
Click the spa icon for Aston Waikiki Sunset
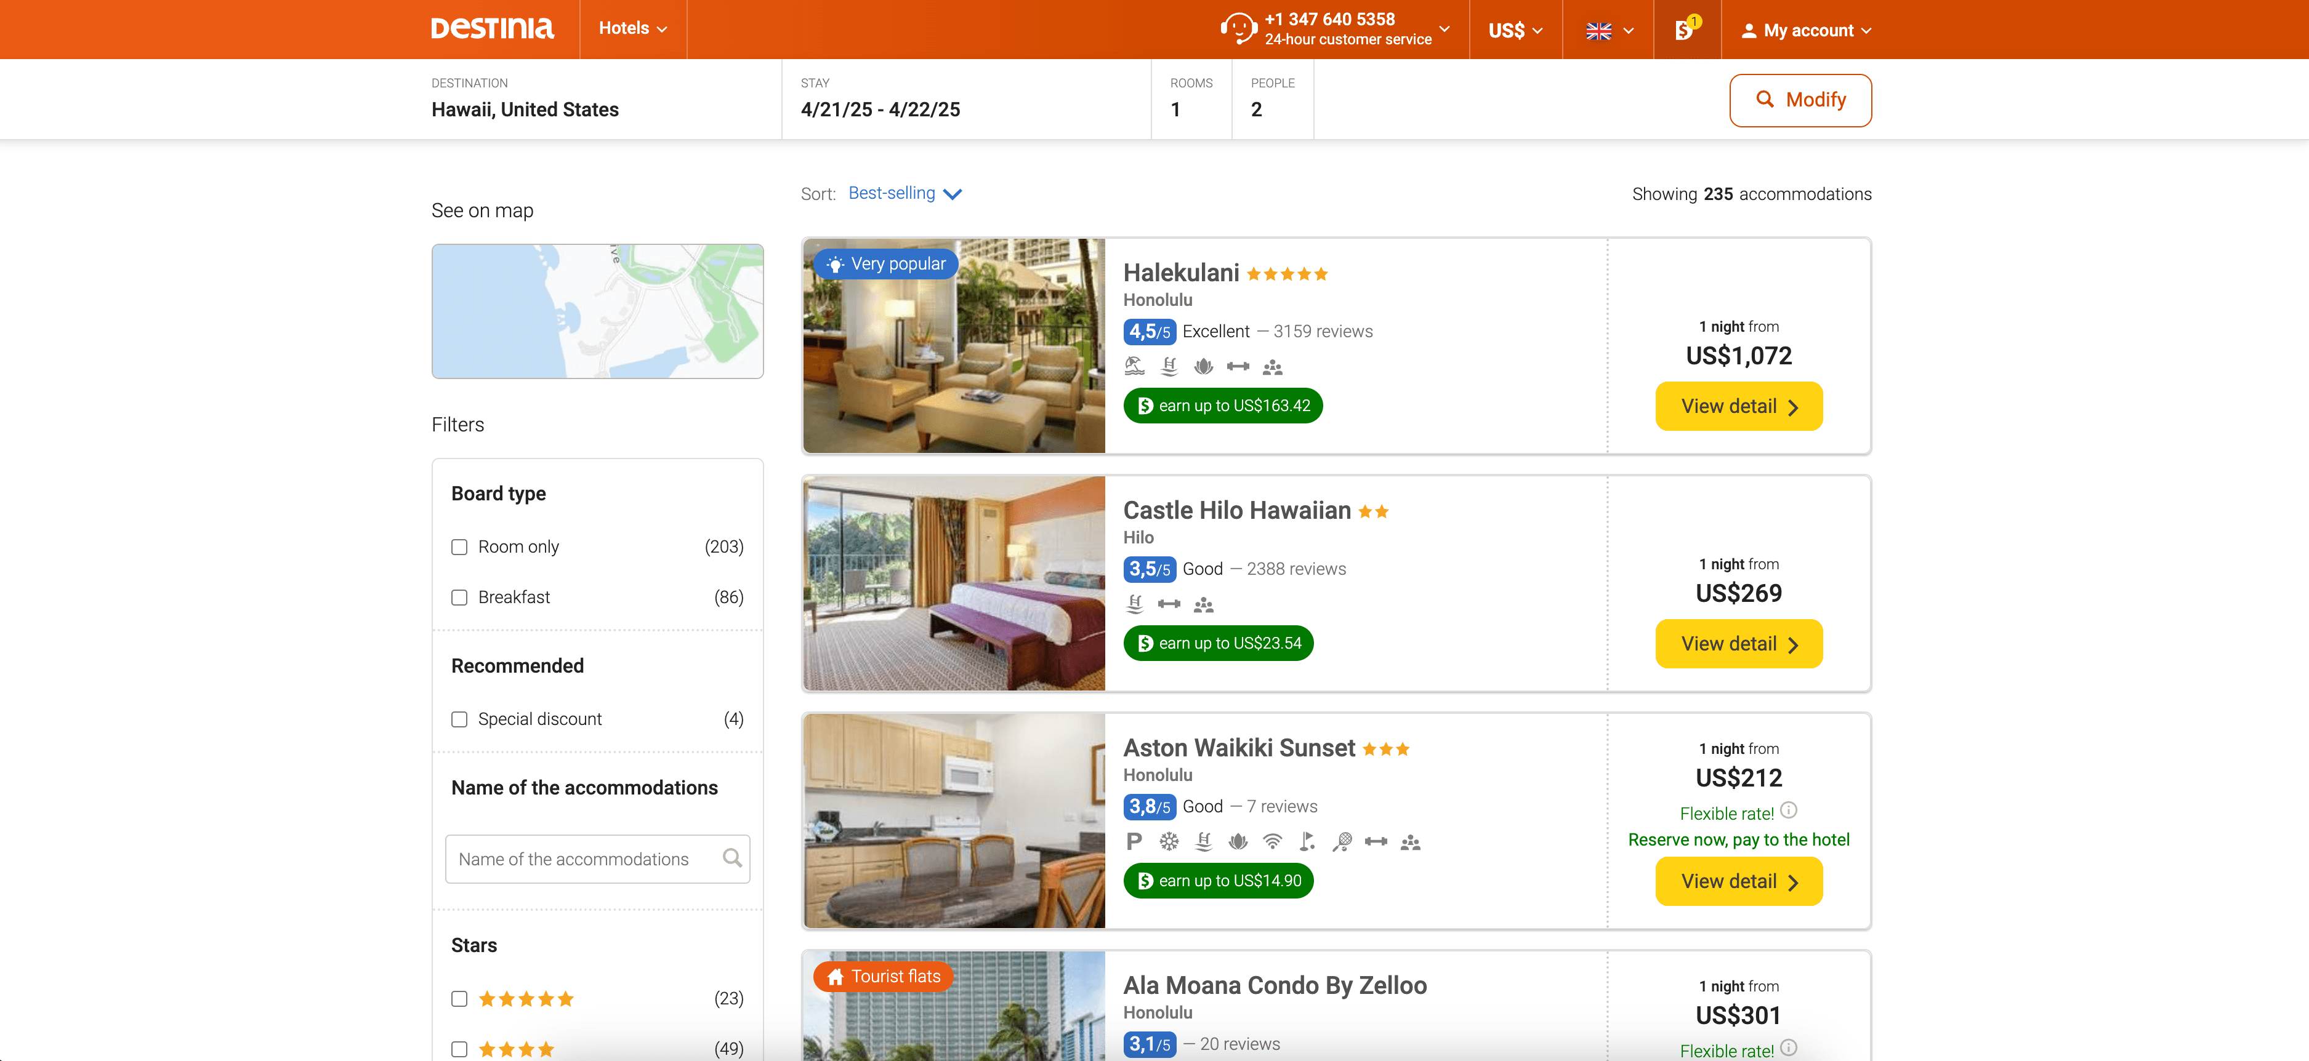(x=1238, y=841)
